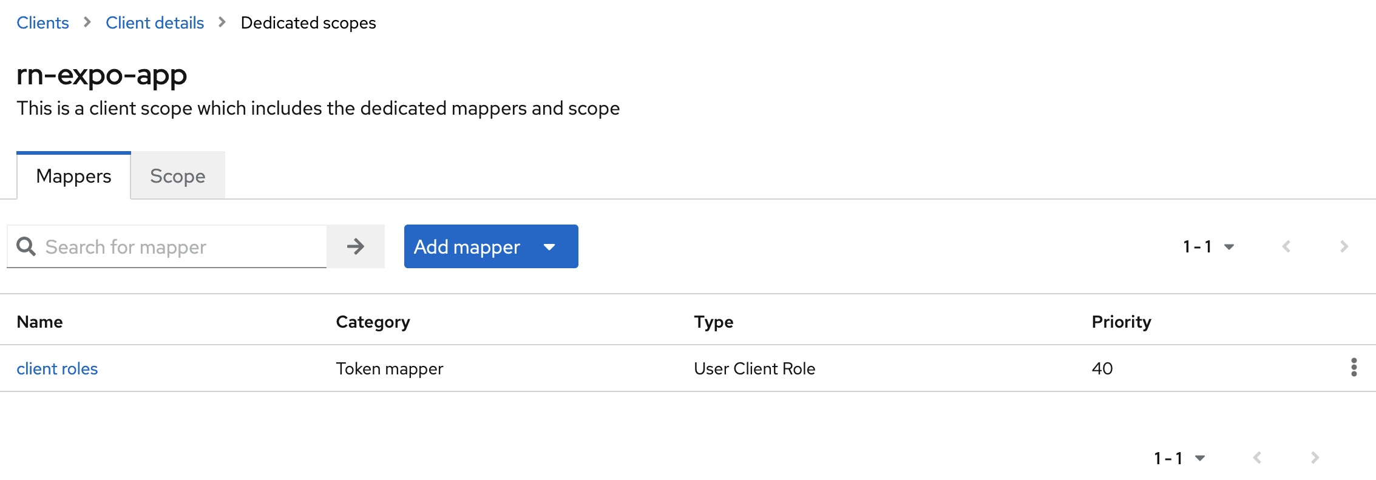
Task: Click the magnifier icon in search box
Action: (x=26, y=246)
